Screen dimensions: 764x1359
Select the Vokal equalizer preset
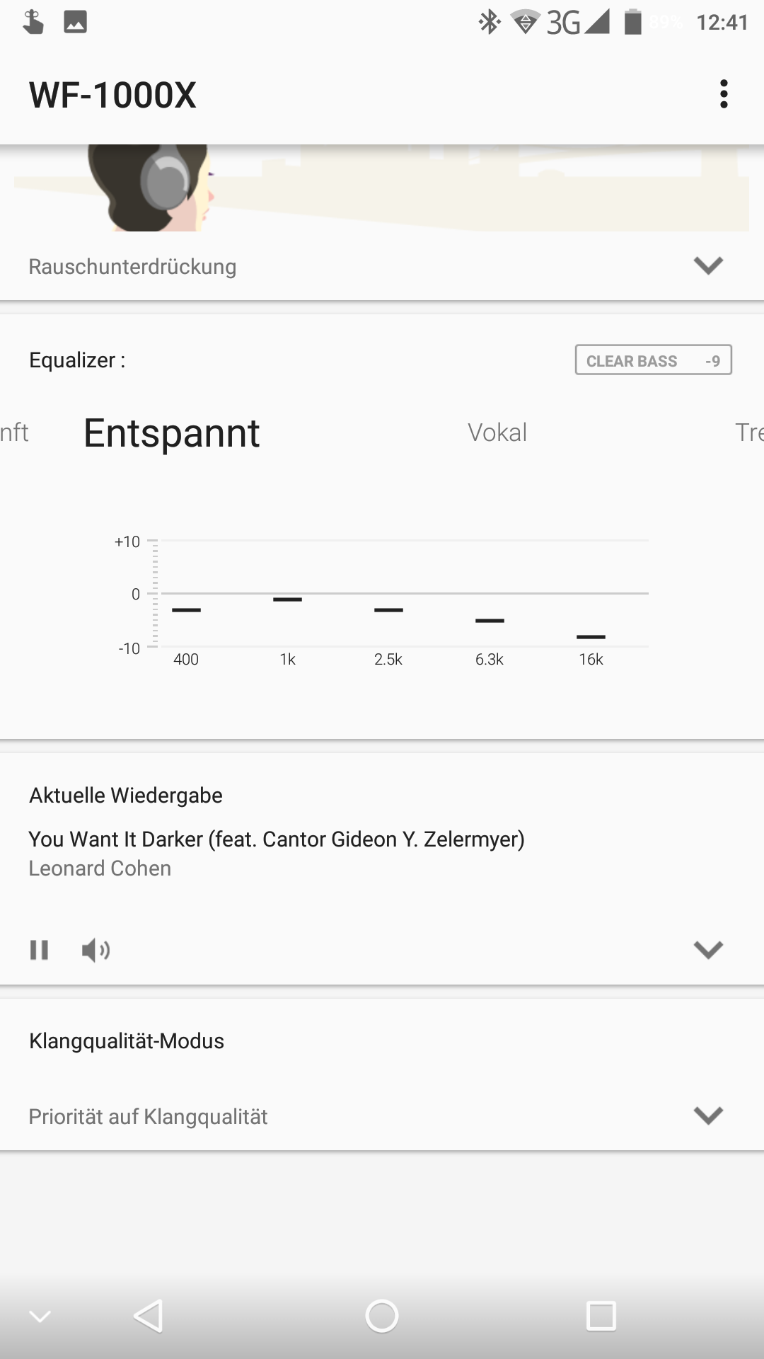click(497, 432)
